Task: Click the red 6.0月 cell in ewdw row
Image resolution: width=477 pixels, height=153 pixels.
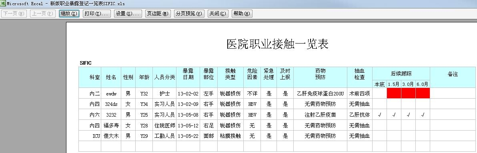Action: coord(423,93)
